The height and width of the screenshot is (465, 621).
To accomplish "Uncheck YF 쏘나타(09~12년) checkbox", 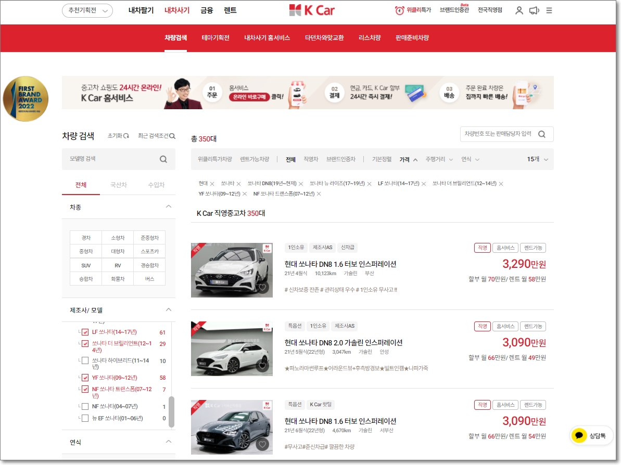I will click(85, 378).
